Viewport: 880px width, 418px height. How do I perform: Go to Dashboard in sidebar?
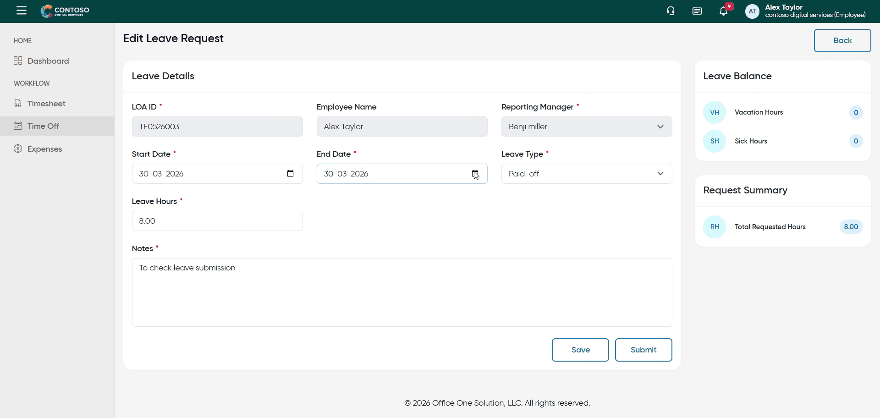click(48, 61)
